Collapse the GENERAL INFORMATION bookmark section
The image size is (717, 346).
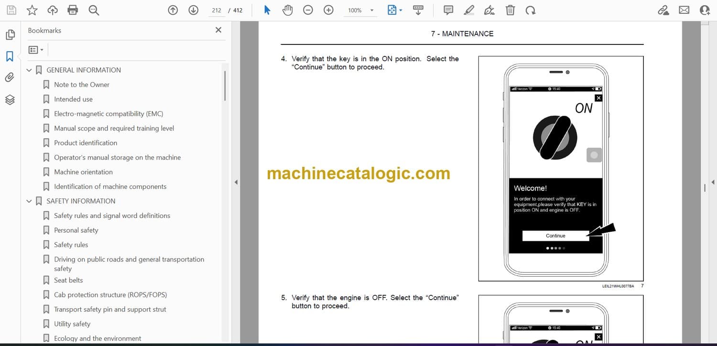(29, 70)
